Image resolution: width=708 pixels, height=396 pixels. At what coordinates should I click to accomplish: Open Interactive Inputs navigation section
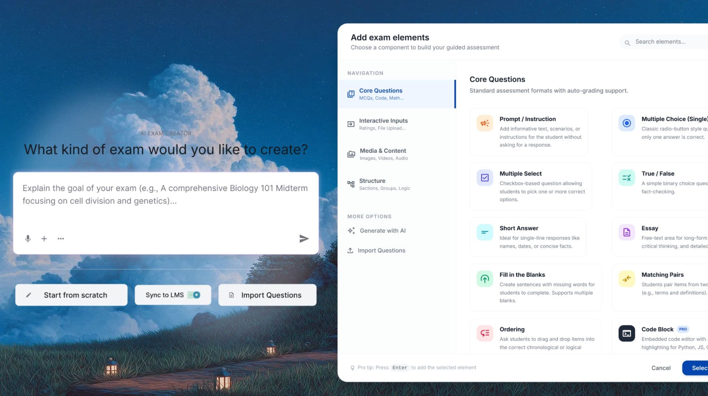point(383,124)
